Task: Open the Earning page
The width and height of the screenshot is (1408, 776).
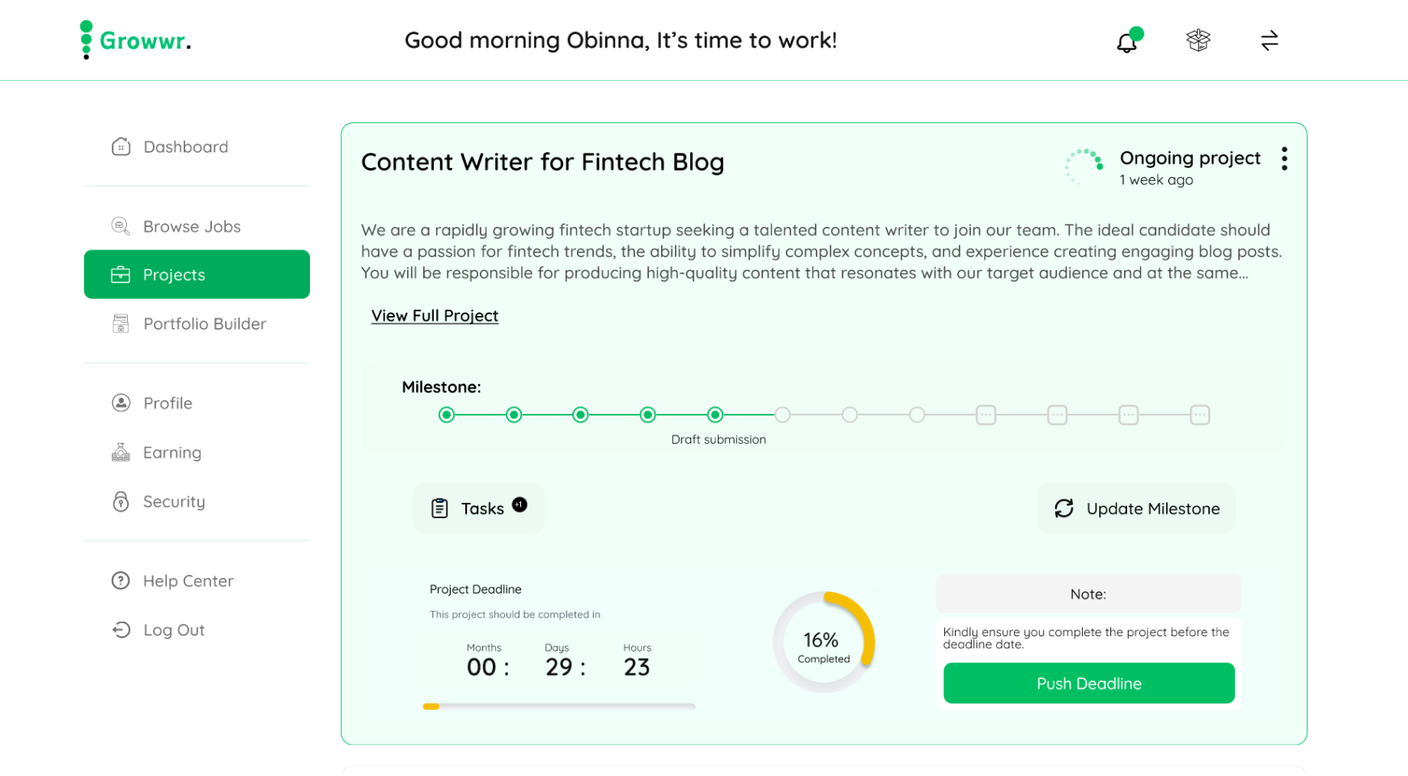Action: click(172, 453)
